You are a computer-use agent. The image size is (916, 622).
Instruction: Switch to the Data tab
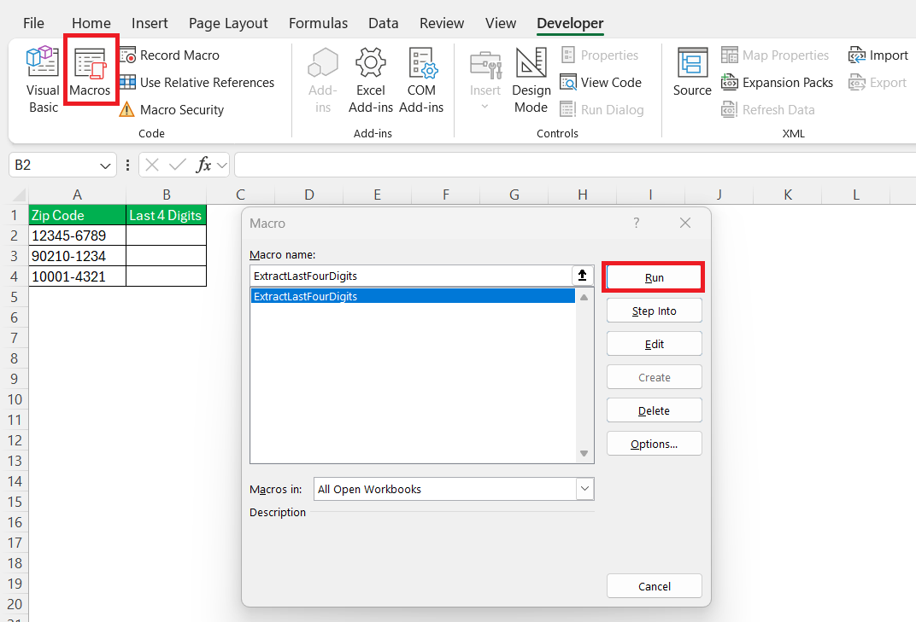pyautogui.click(x=383, y=23)
